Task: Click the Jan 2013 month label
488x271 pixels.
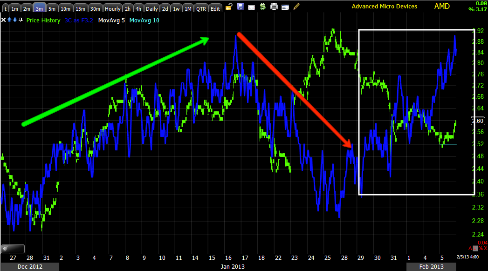Action: tap(233, 267)
